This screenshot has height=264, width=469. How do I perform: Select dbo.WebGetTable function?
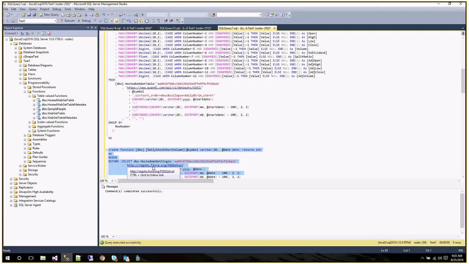(x=53, y=113)
